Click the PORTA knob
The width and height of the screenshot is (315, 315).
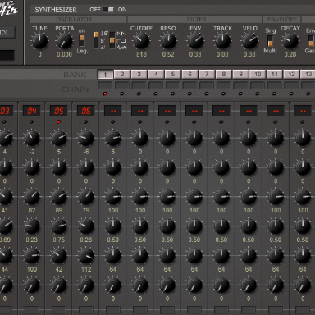tap(65, 41)
